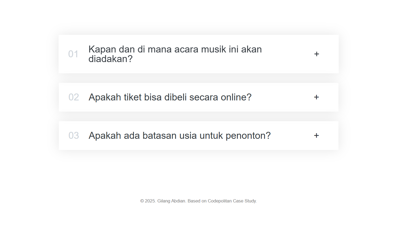This screenshot has width=405, height=240.
Task: Click the copyright footer "Gilang Abdian" text
Action: (171, 201)
